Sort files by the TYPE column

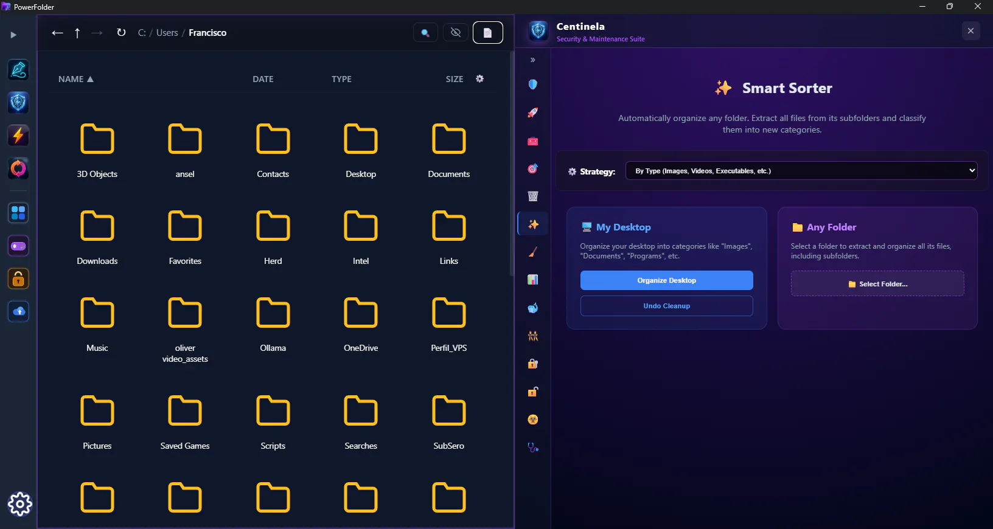(341, 79)
